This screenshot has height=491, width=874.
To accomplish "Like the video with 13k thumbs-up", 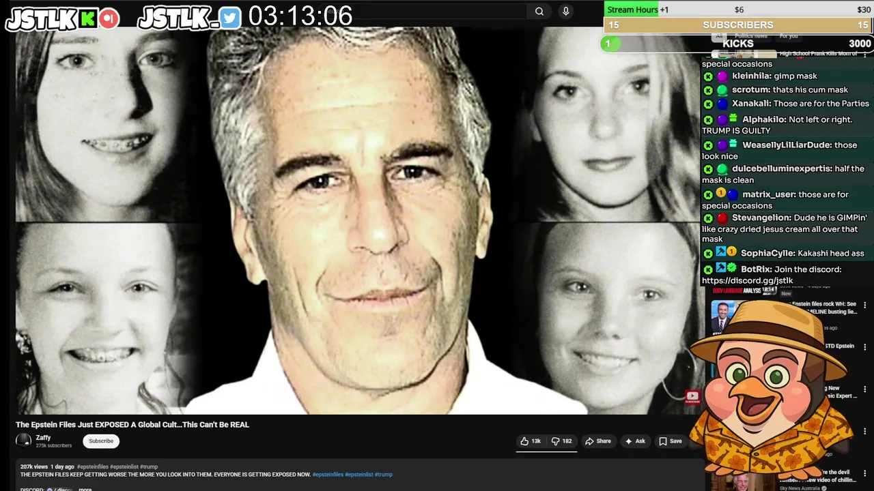I will 530,441.
